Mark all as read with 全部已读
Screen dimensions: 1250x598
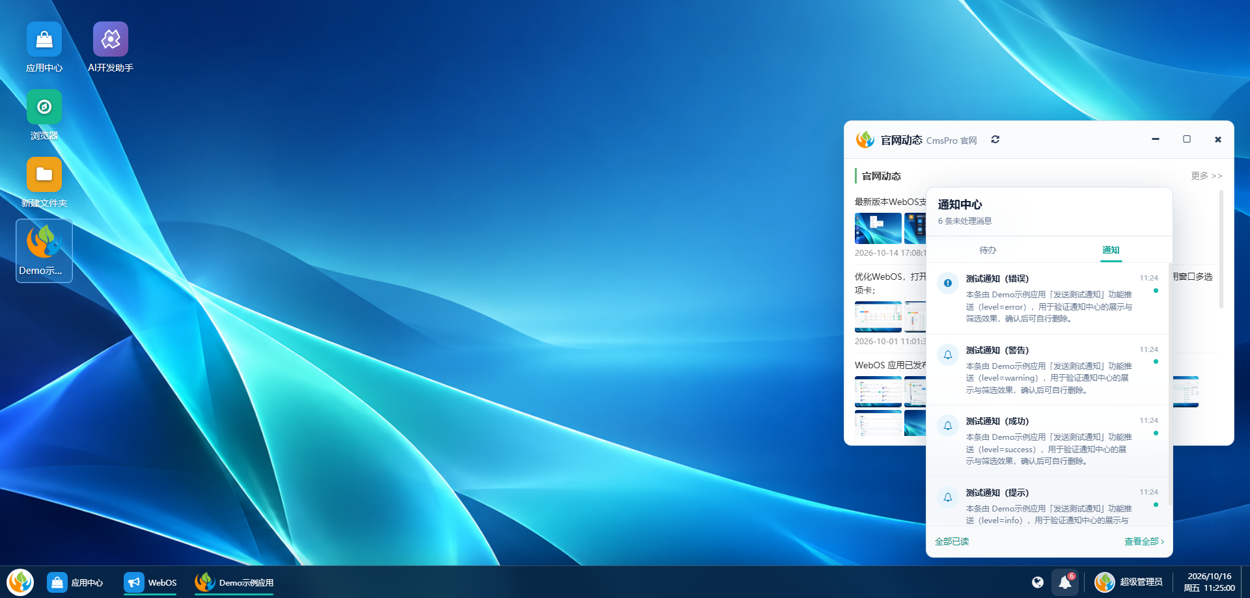952,541
